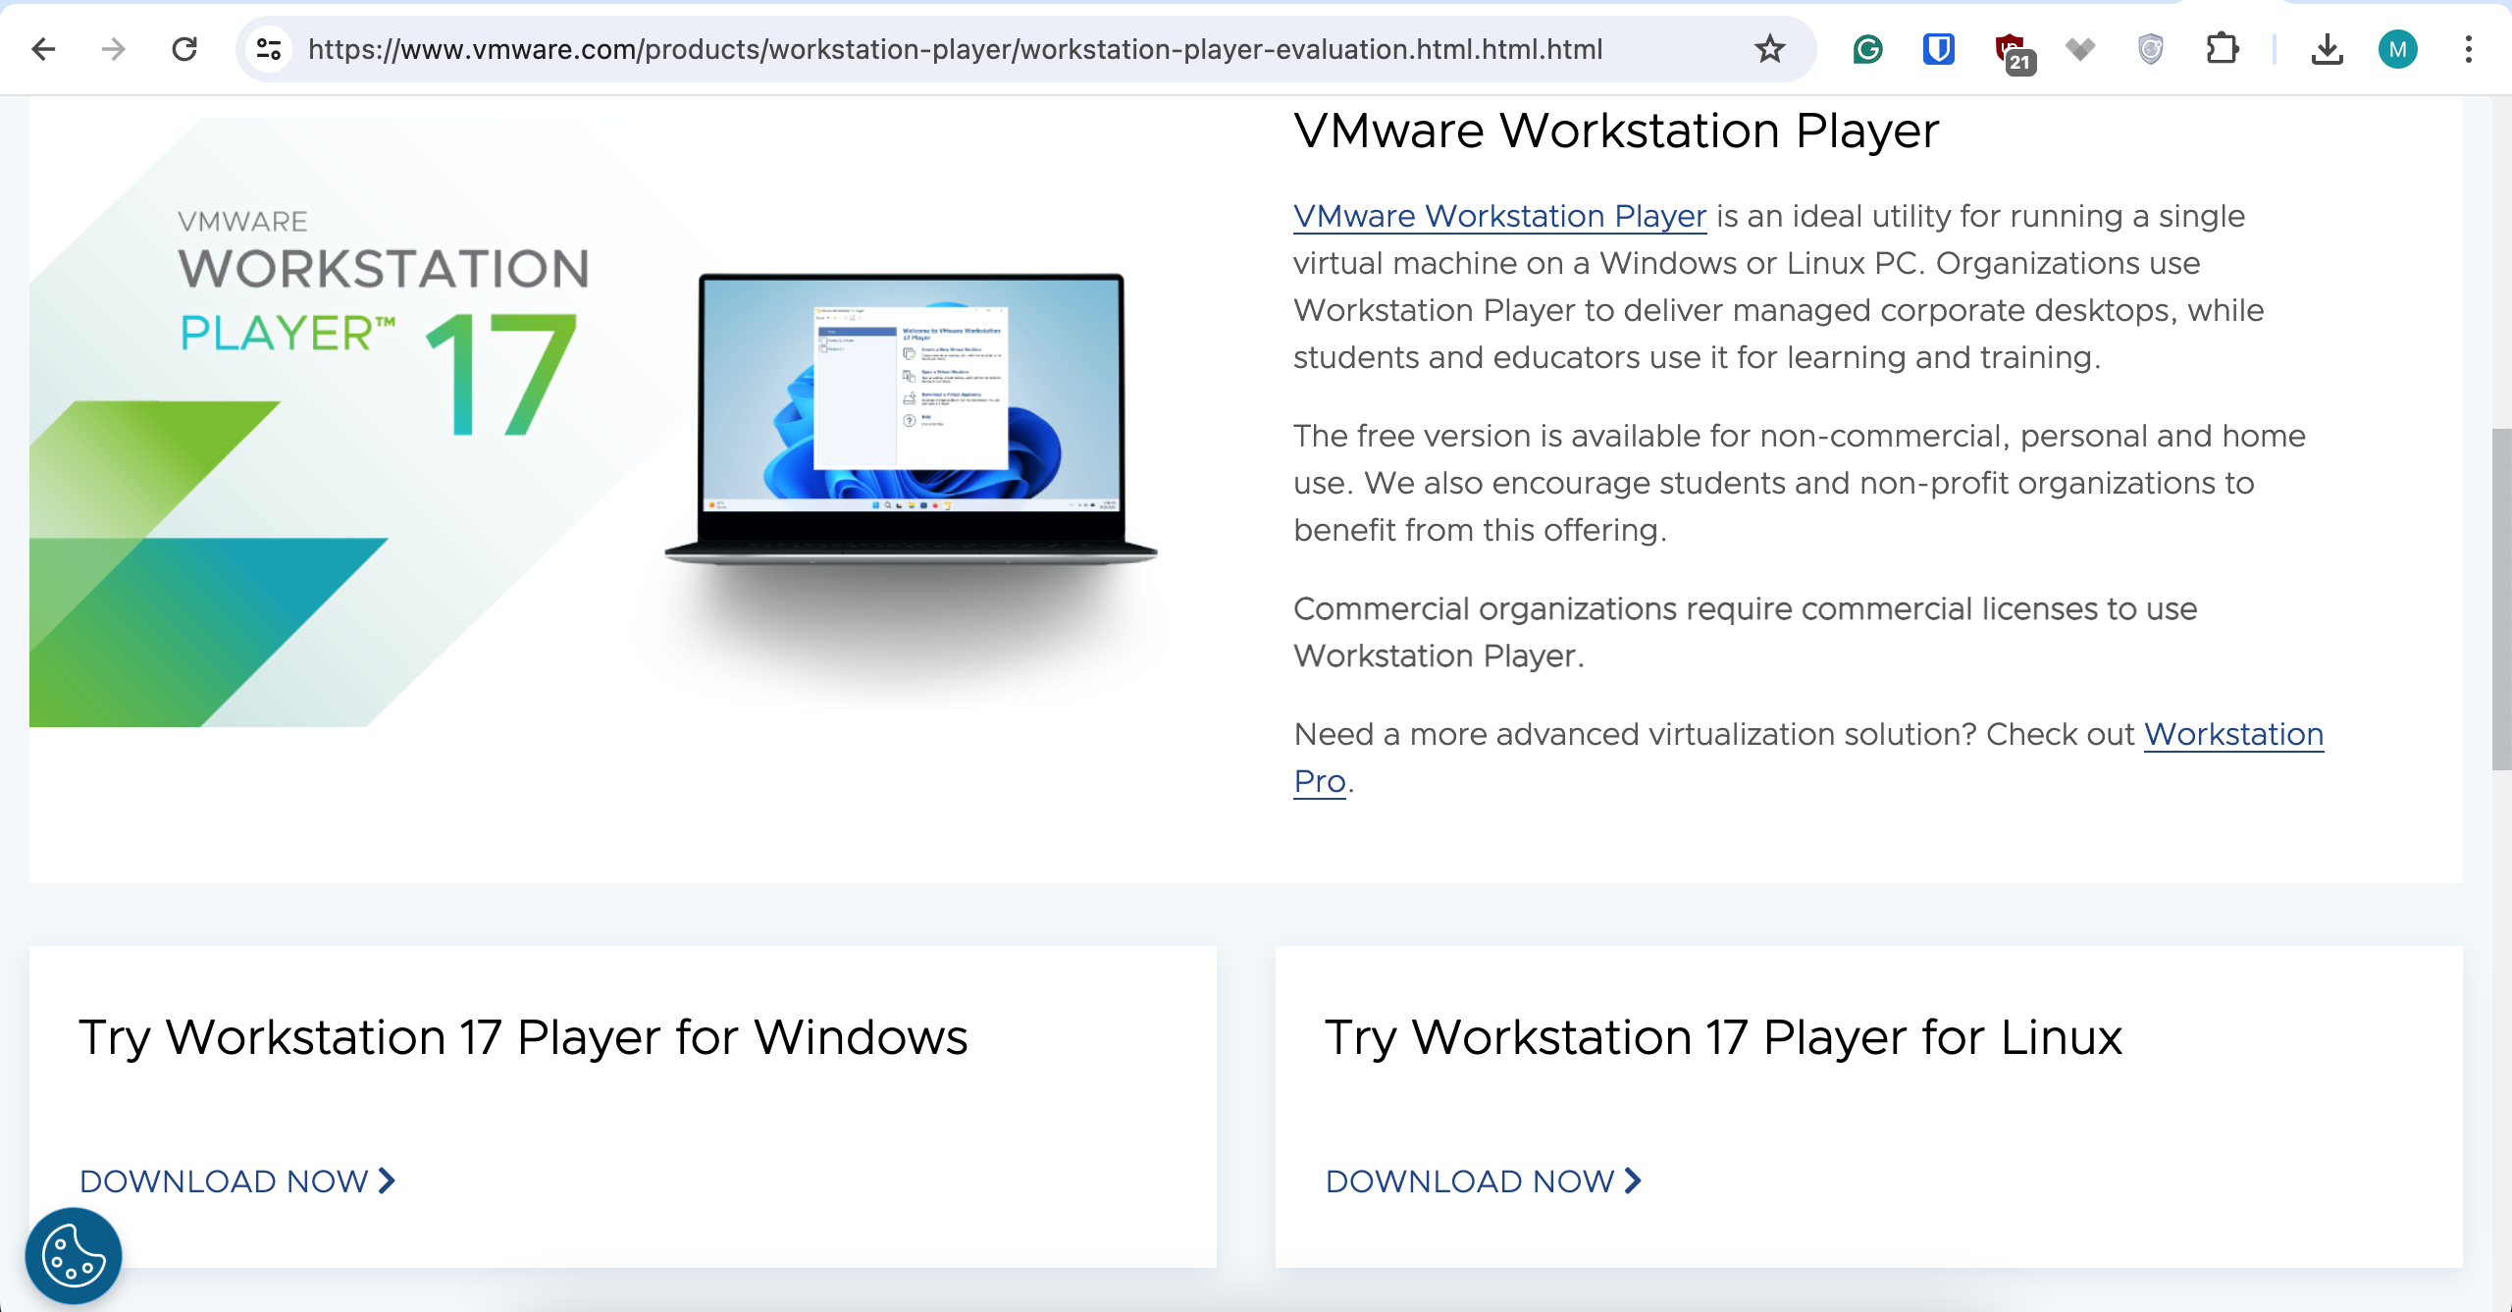Open the Bitwarden extension icon
This screenshot has width=2512, height=1312.
[x=1938, y=49]
